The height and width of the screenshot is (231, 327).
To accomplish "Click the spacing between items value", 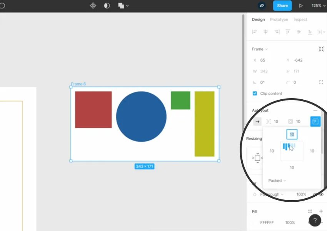I will pos(276,121).
